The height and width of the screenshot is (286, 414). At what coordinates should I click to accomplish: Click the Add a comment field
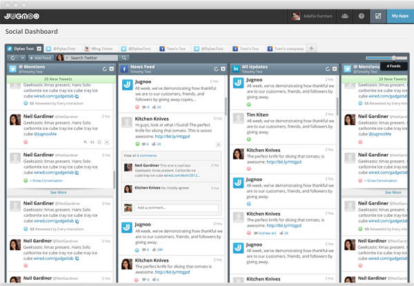click(176, 207)
